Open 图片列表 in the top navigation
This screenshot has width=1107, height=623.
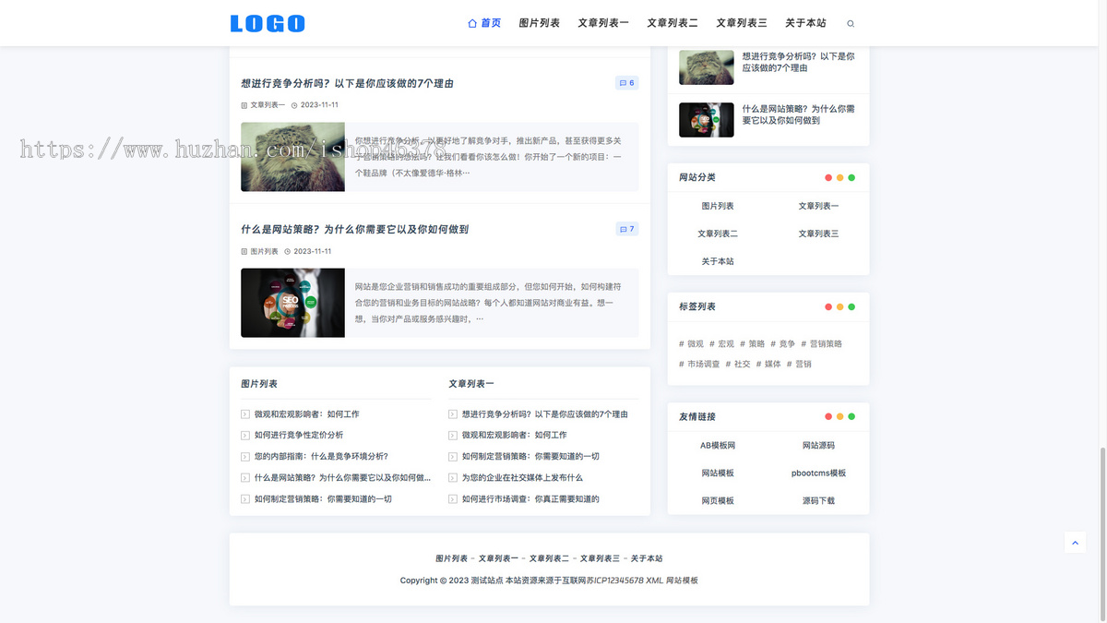[540, 23]
